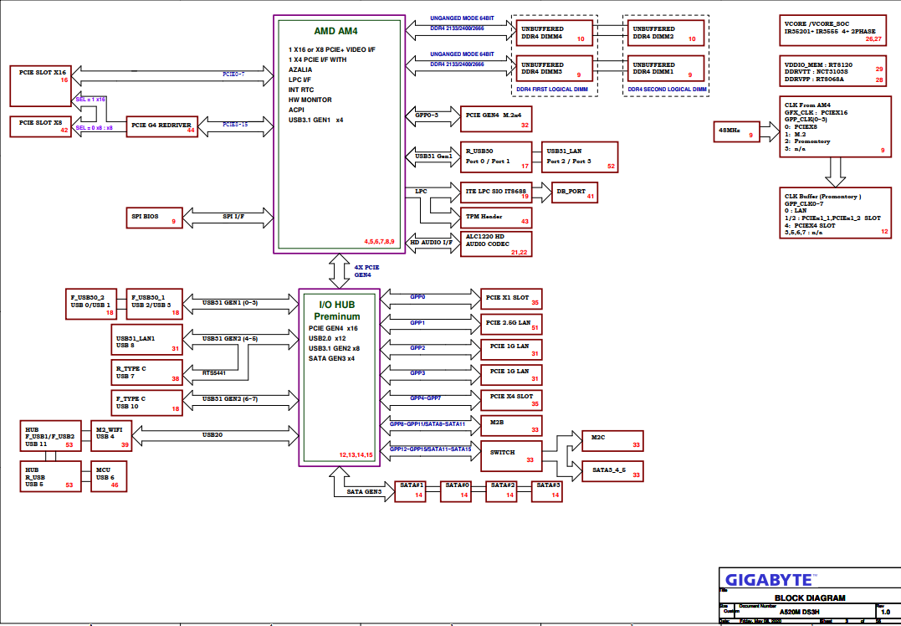Click the PCIE 2.5G LAN block
901x626 pixels.
(511, 324)
